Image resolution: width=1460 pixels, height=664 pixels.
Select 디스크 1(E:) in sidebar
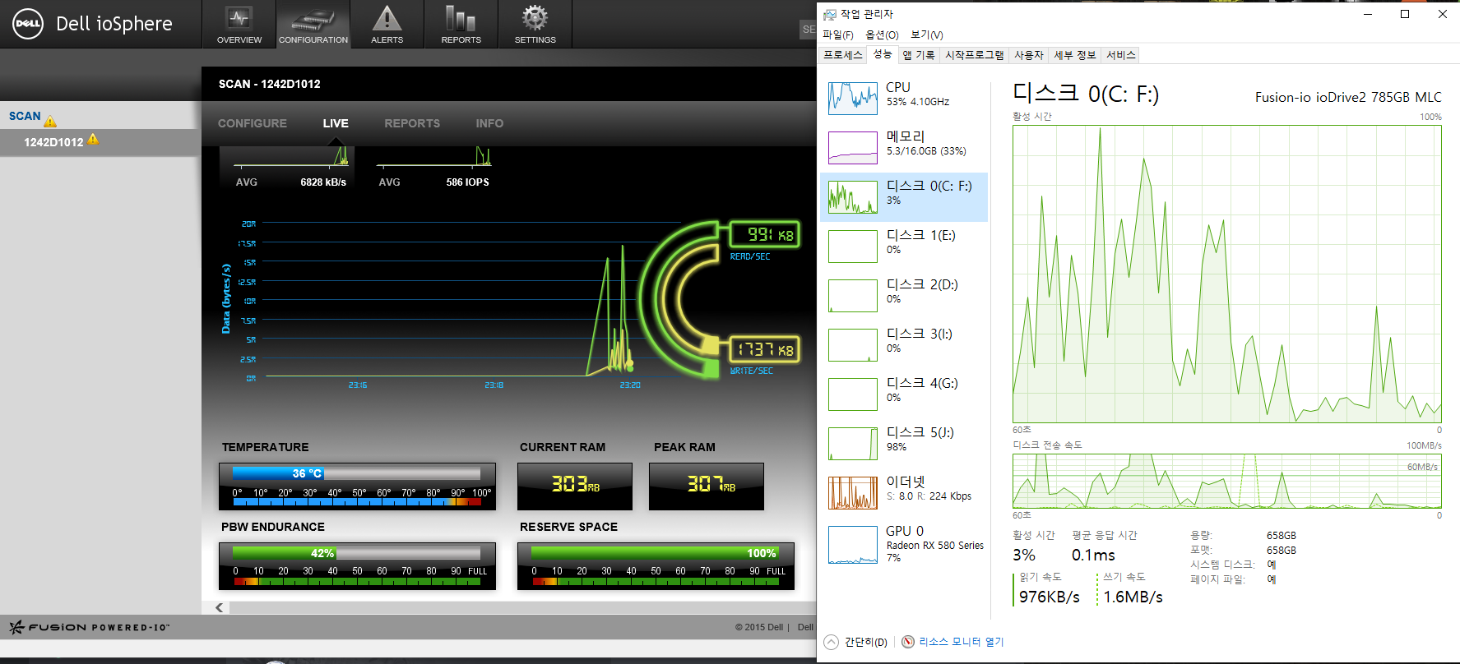(904, 247)
